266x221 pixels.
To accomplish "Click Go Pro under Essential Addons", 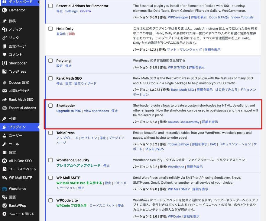I will (x=86, y=11).
